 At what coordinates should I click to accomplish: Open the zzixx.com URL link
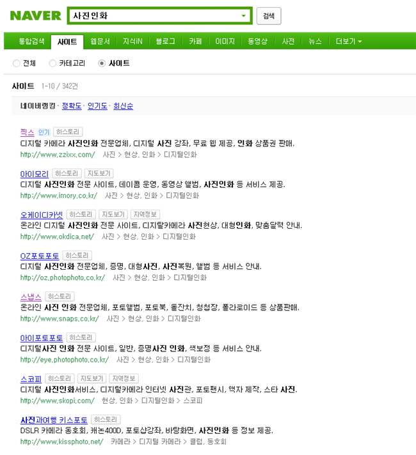pyautogui.click(x=58, y=155)
